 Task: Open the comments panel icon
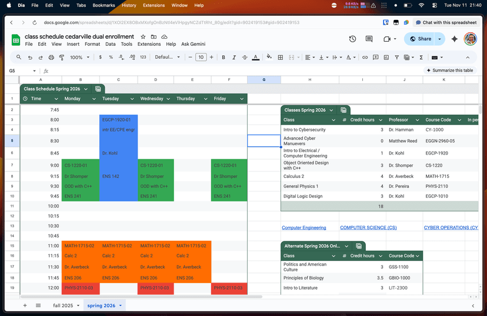[369, 39]
